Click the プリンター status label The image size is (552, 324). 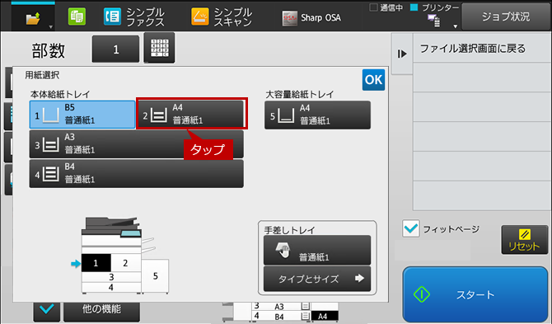click(441, 7)
